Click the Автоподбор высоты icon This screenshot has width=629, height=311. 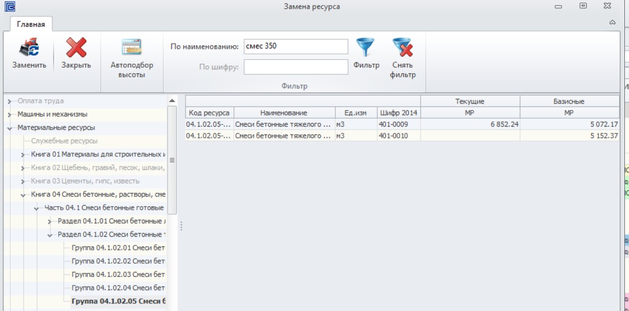coord(132,48)
